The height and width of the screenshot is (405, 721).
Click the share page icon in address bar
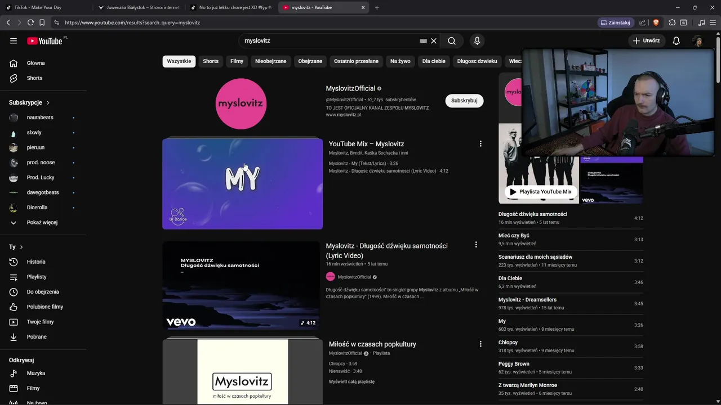tap(643, 22)
